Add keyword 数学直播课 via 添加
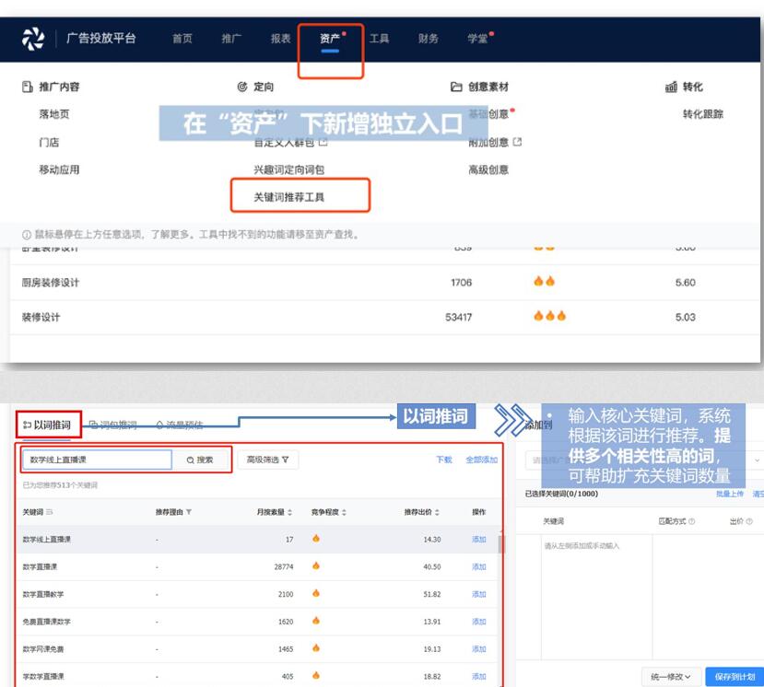764x687 pixels. (479, 566)
